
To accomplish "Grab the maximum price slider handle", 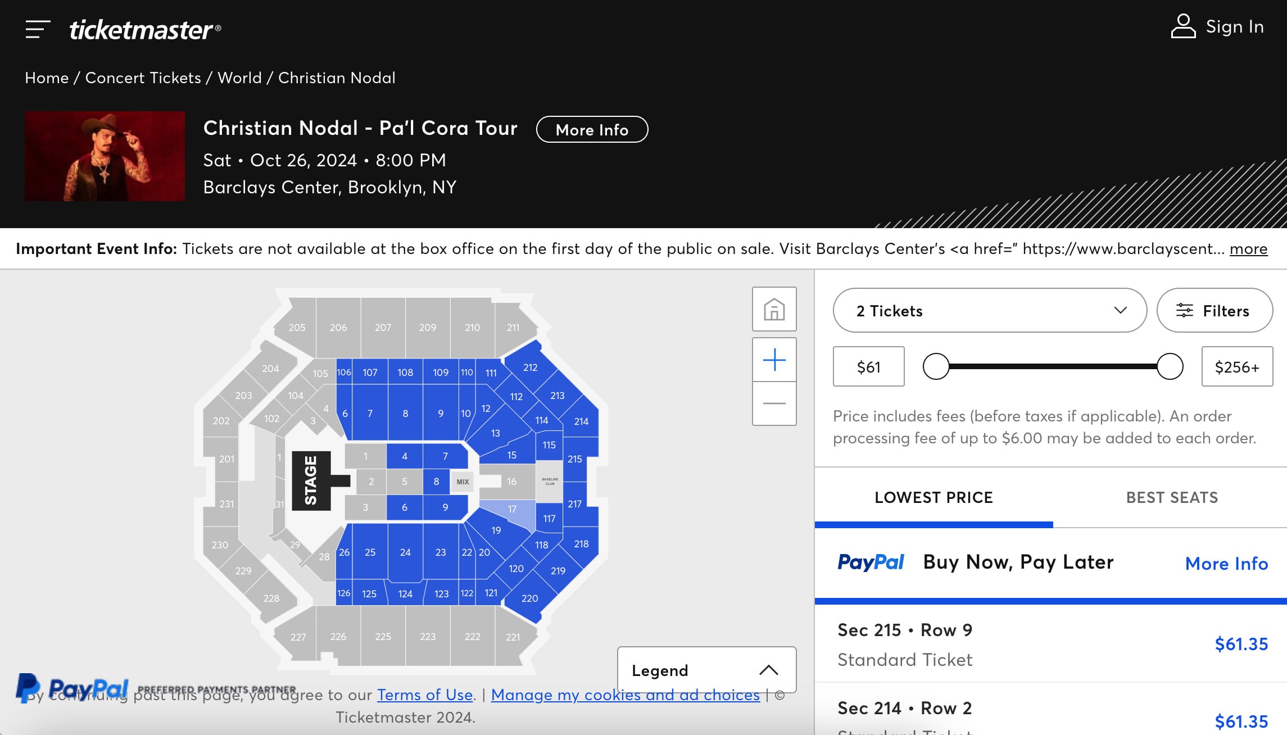I will coord(1170,366).
